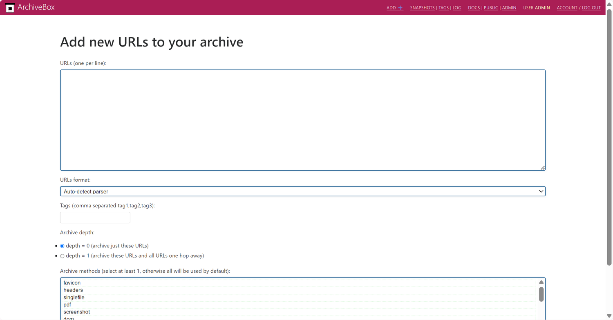The width and height of the screenshot is (613, 320).
Task: Click the page vertical scrollbar thumb
Action: click(609, 137)
